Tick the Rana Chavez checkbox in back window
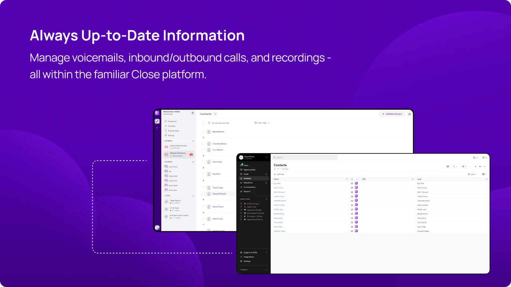Screen dimensions: 511x287 click(204, 206)
